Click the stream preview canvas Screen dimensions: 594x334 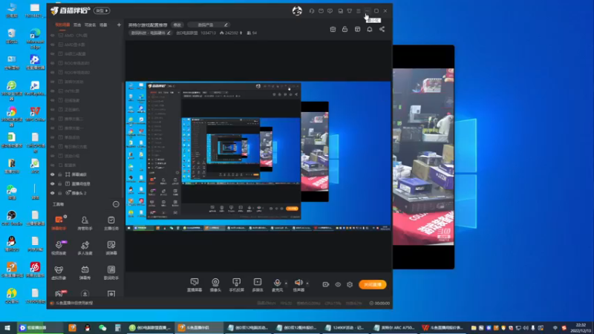point(258,156)
